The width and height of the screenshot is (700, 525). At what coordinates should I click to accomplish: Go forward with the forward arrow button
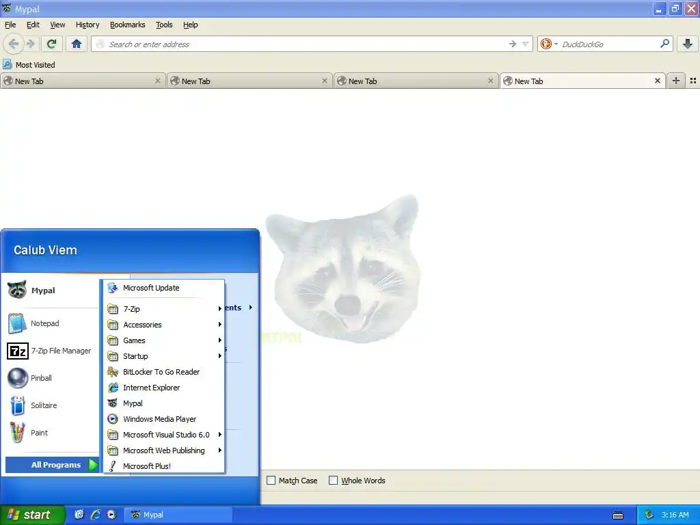tap(30, 44)
